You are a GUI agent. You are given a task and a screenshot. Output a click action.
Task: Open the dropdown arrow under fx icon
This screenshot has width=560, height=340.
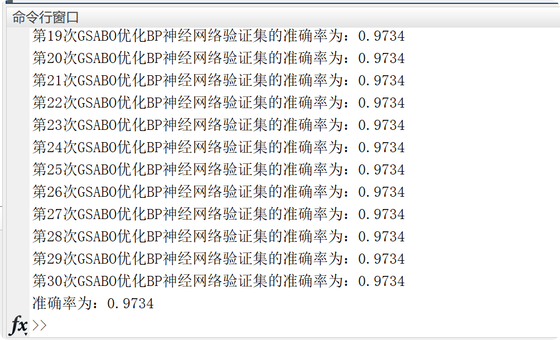pyautogui.click(x=26, y=334)
